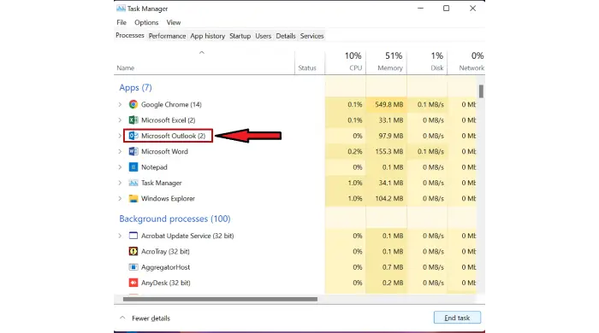This screenshot has width=599, height=333.
Task: Click the Google Chrome app icon
Action: coord(133,104)
